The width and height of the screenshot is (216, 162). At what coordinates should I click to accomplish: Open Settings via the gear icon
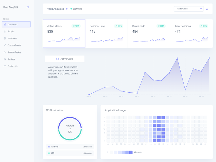point(5,59)
